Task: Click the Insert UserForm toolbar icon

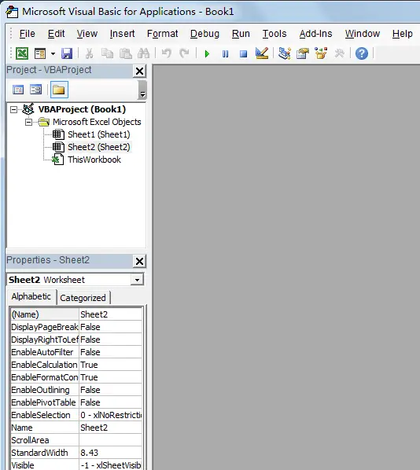Action: [x=40, y=53]
